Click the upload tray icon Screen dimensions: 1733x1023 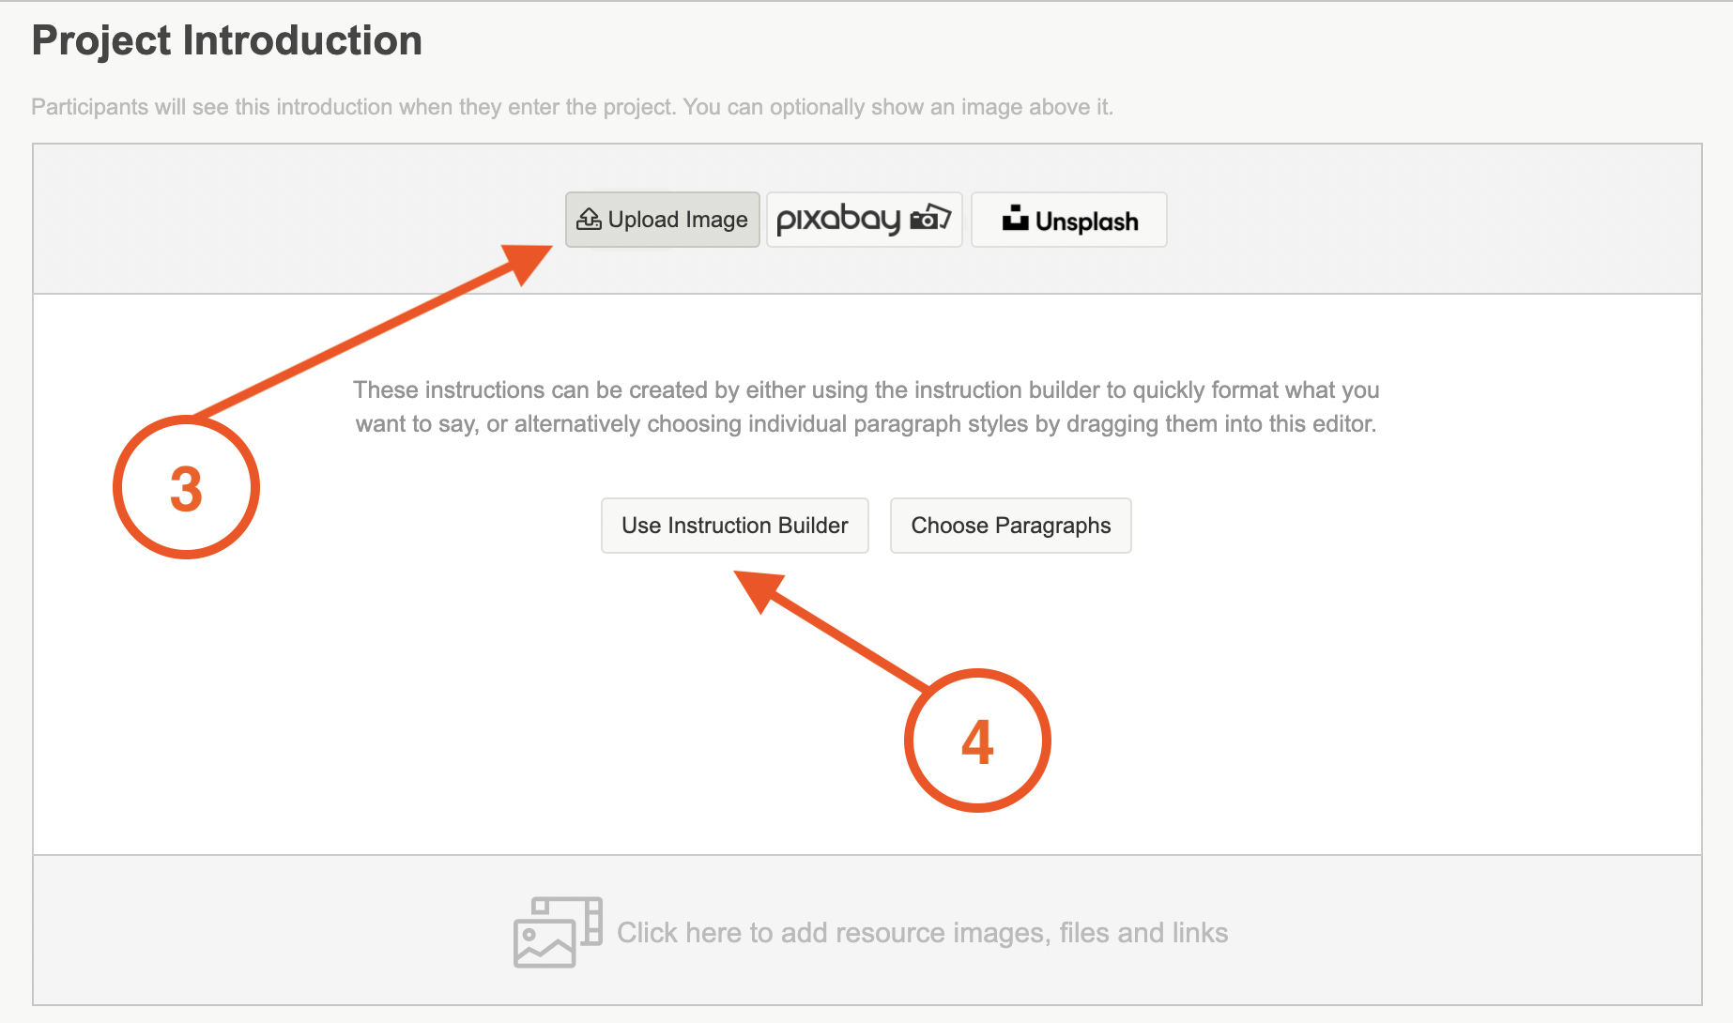pyautogui.click(x=589, y=220)
